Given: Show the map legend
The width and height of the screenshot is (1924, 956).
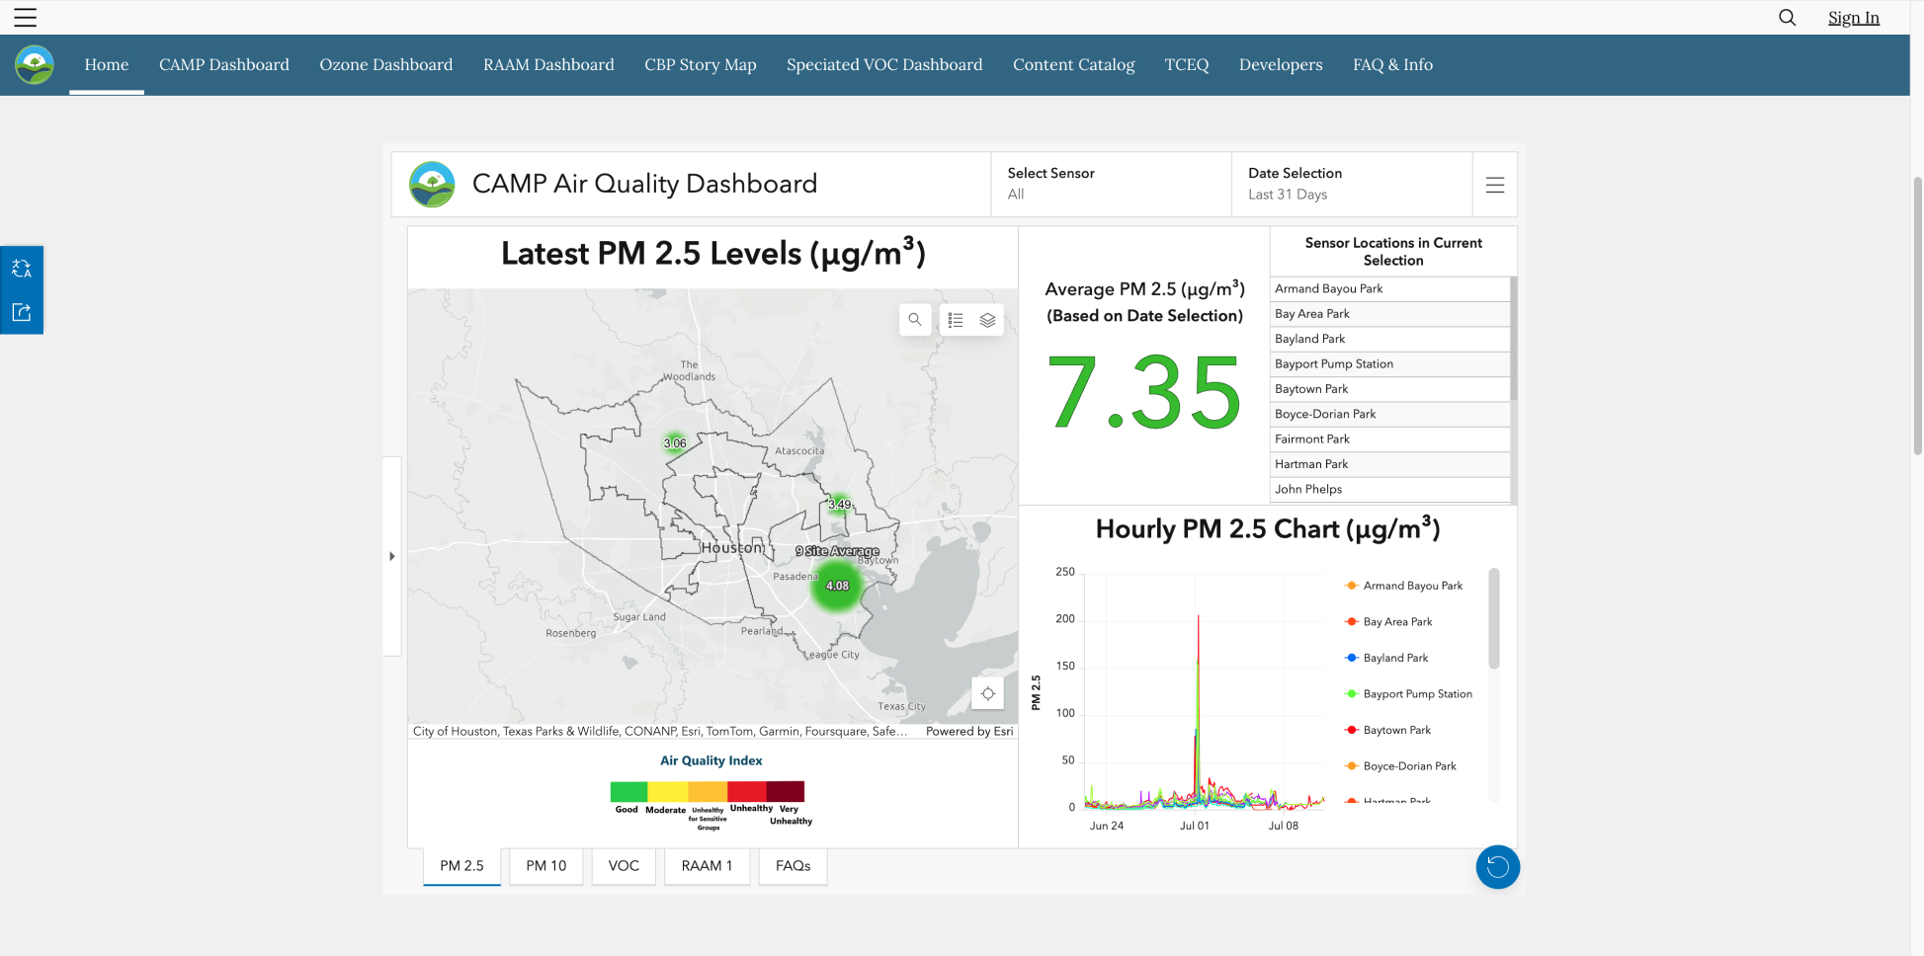Looking at the screenshot, I should coord(955,319).
